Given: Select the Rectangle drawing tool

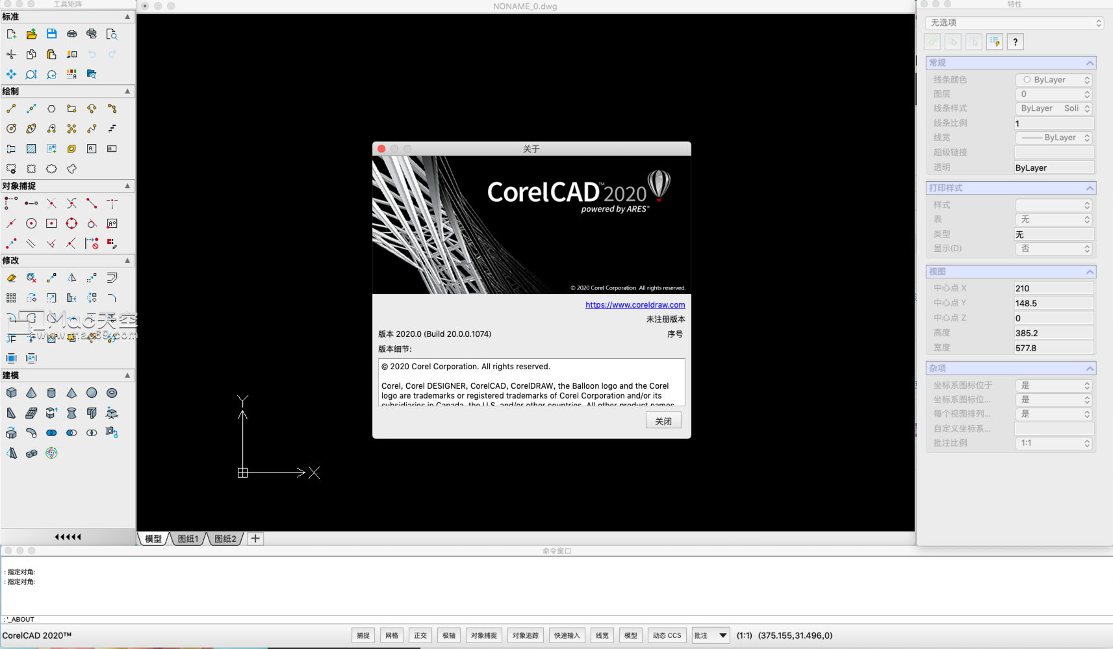Looking at the screenshot, I should 71,108.
